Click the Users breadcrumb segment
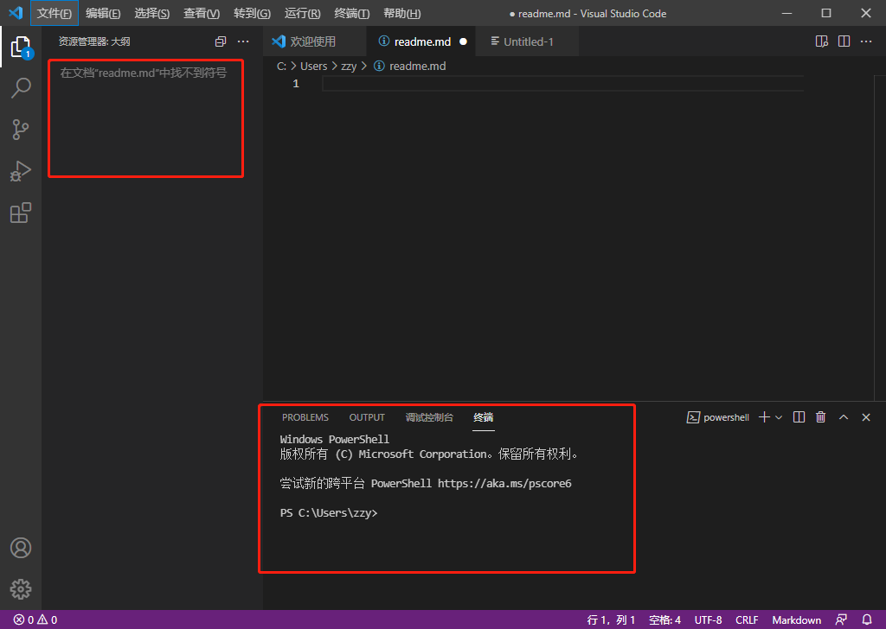Viewport: 886px width, 629px height. pos(313,66)
